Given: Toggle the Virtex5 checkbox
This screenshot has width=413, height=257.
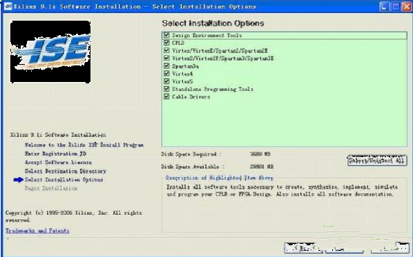Looking at the screenshot, I should pyautogui.click(x=166, y=81).
